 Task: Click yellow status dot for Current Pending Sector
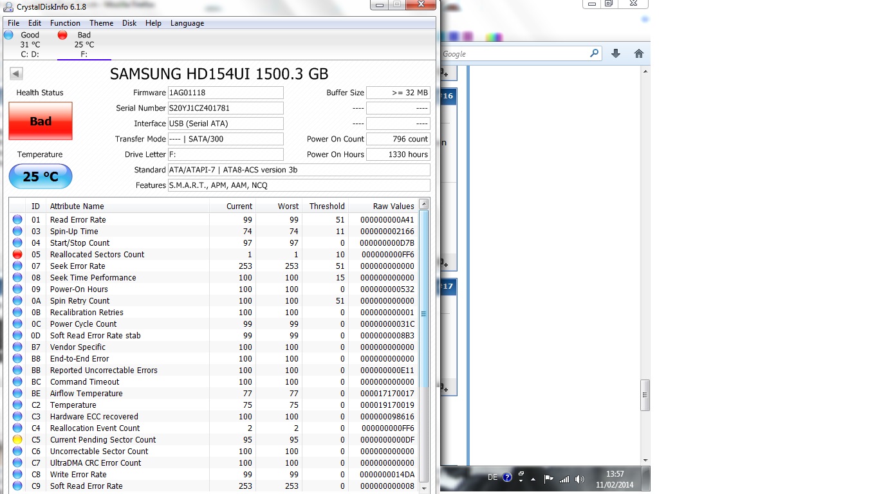click(17, 440)
